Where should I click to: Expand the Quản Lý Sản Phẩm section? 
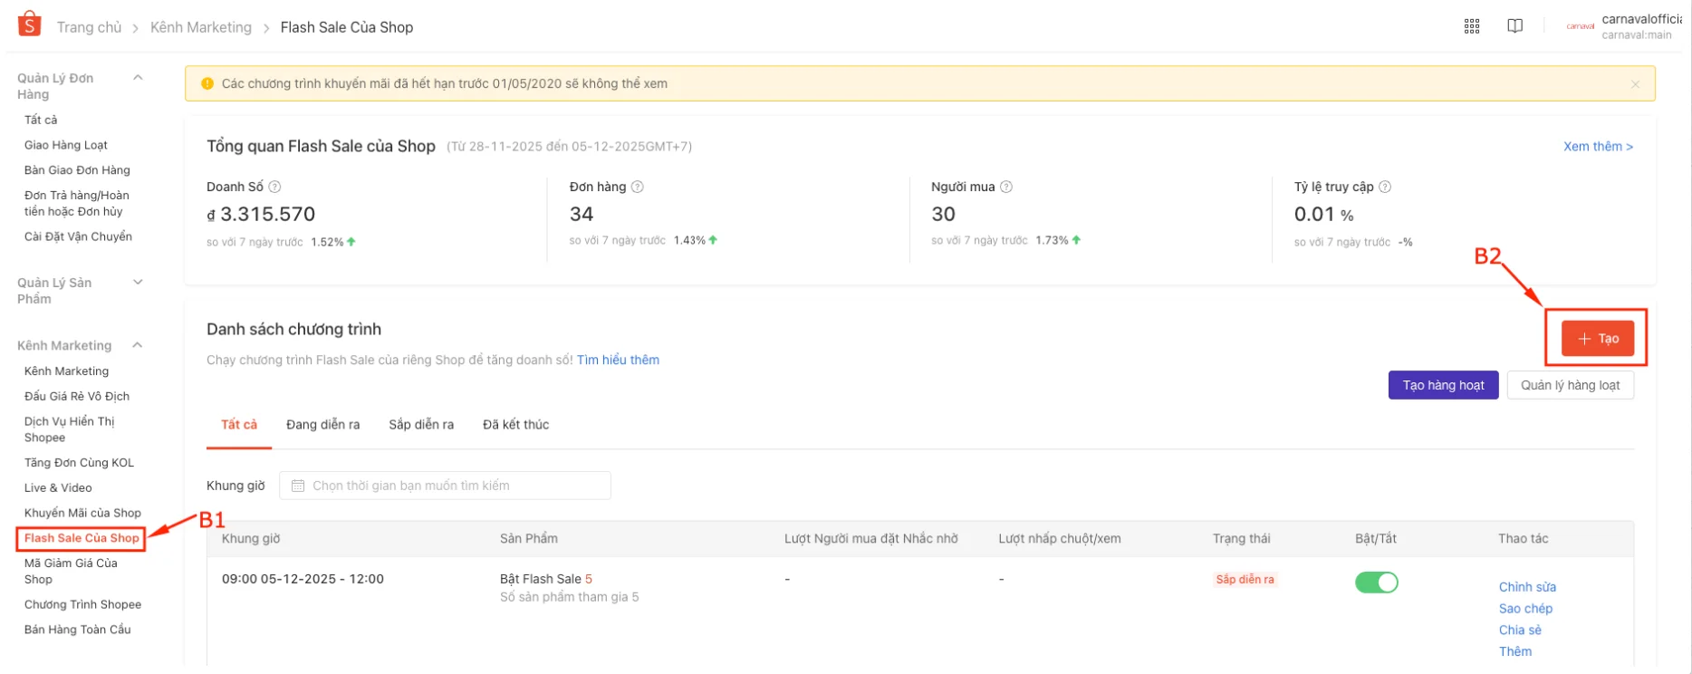pos(138,283)
